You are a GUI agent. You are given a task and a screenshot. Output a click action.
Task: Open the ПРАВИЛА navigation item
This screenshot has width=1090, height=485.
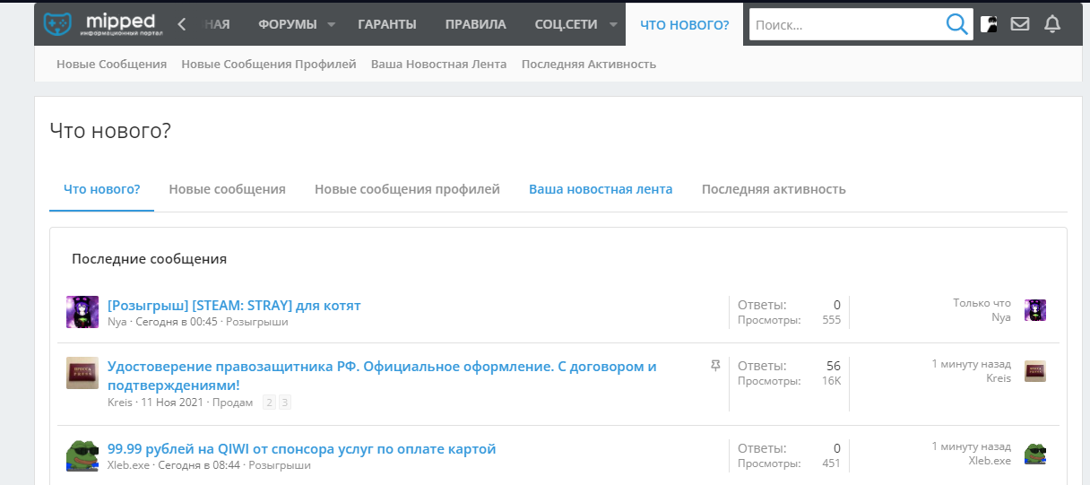475,24
